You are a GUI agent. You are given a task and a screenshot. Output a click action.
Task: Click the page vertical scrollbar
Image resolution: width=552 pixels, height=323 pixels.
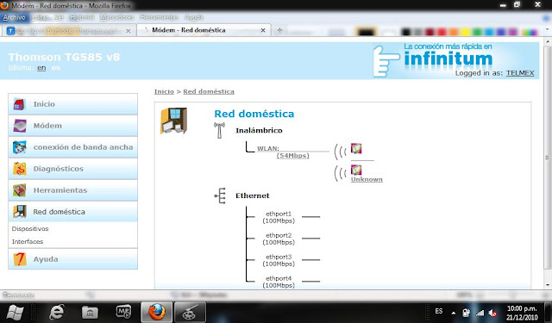547,157
